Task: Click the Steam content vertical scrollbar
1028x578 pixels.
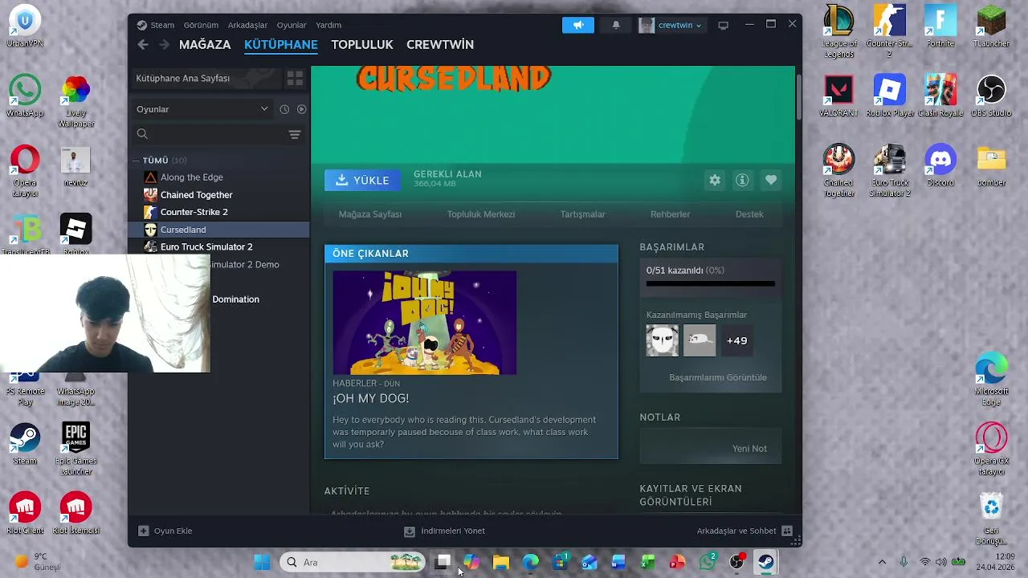Action: click(x=799, y=98)
